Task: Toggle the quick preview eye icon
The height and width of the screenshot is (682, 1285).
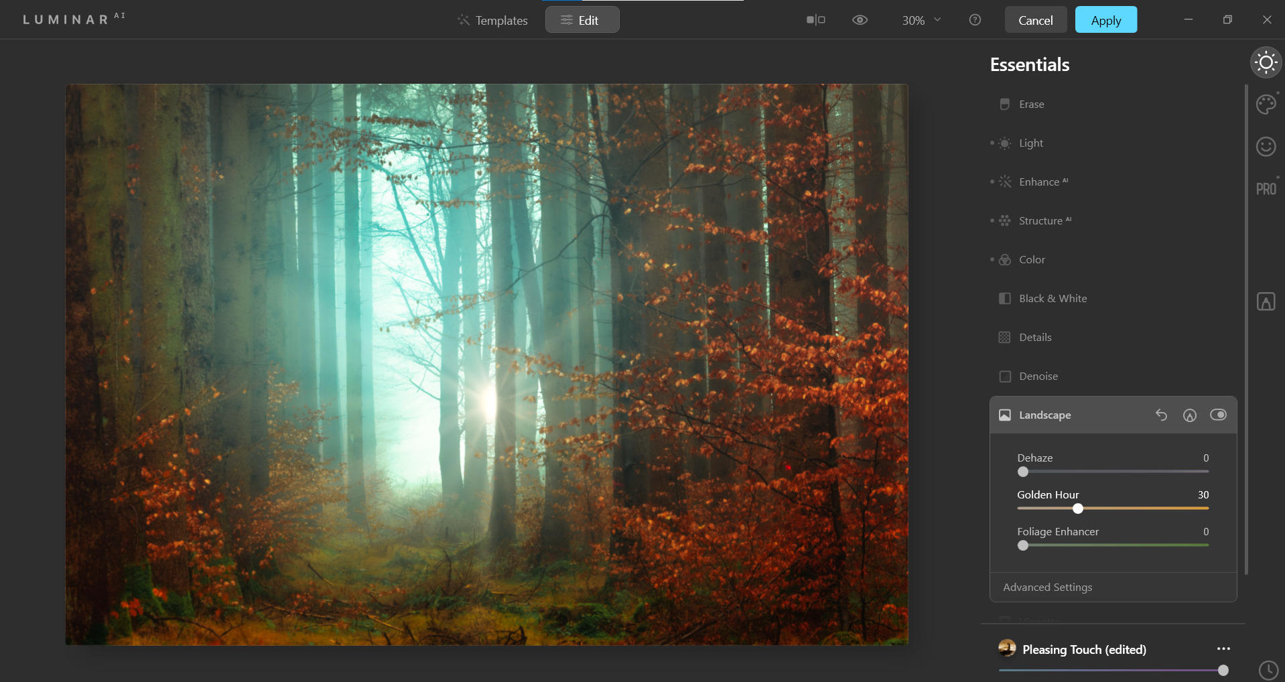Action: 860,20
